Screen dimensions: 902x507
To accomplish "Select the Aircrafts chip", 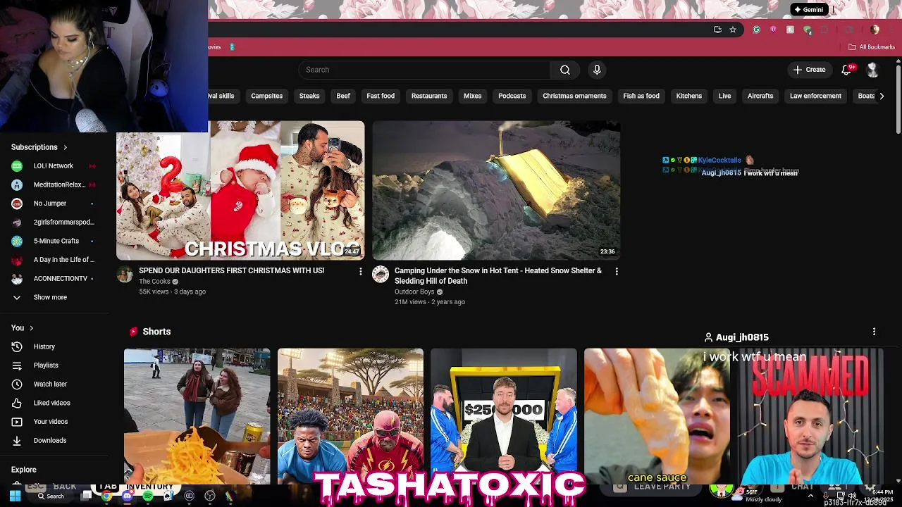I will pyautogui.click(x=760, y=96).
